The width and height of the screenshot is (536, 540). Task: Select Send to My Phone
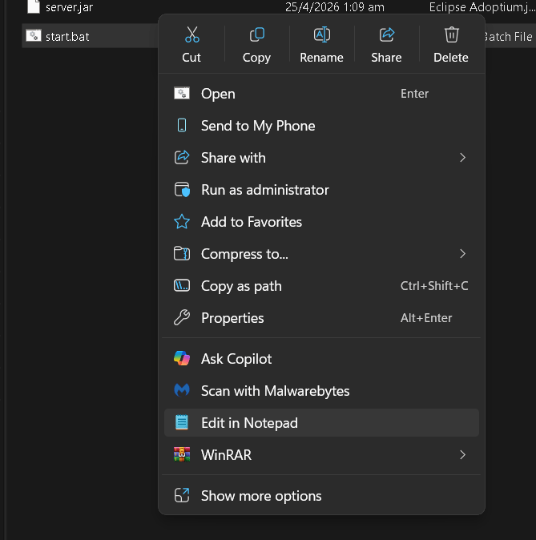tap(321, 126)
